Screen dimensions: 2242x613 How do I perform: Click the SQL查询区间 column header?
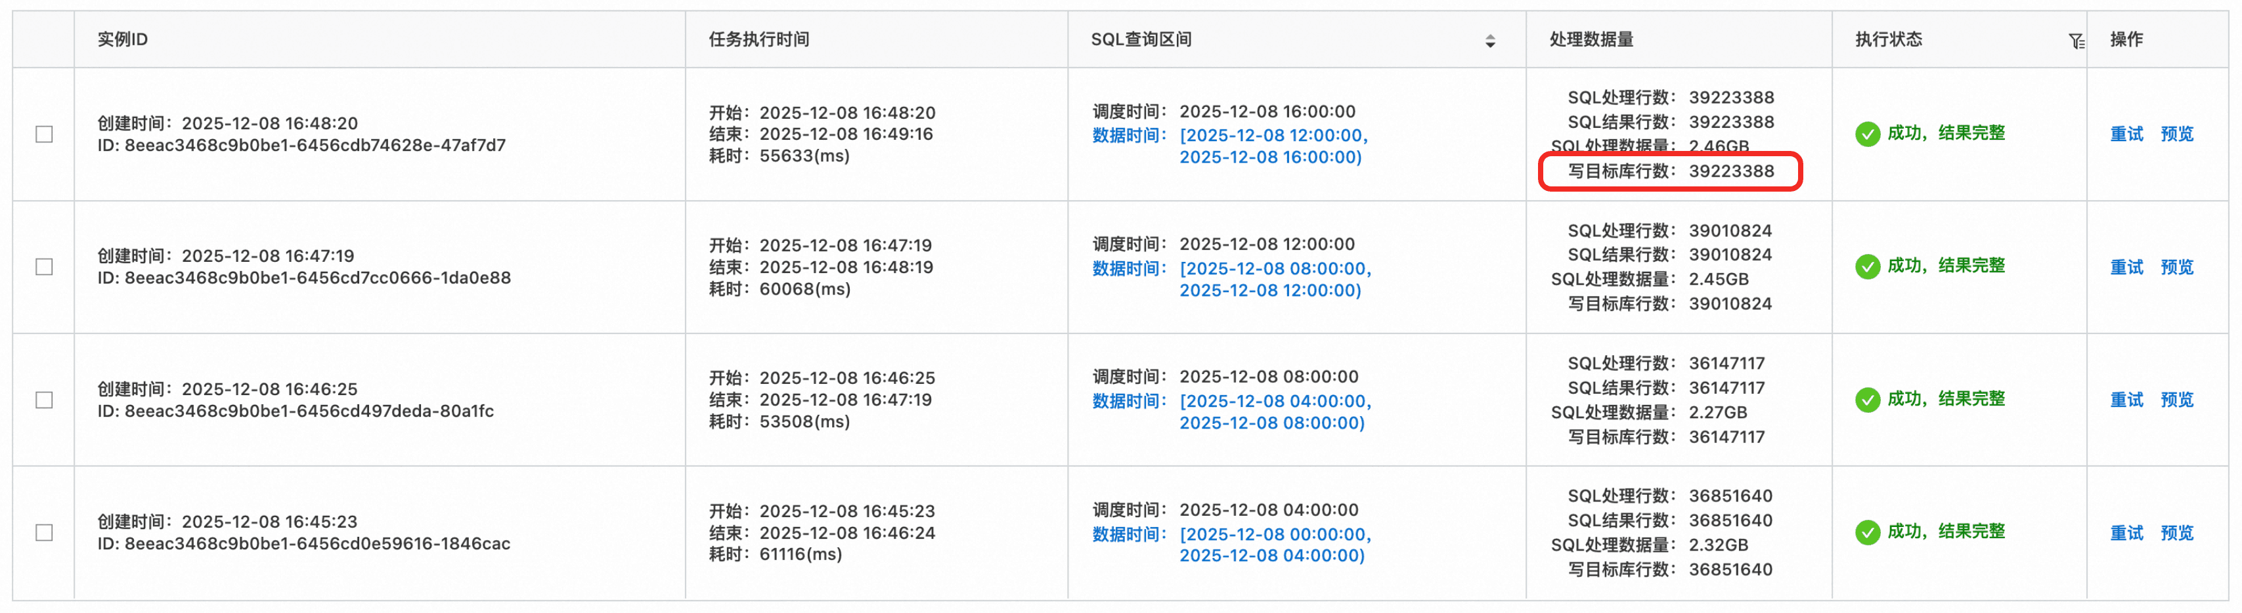click(x=1141, y=39)
